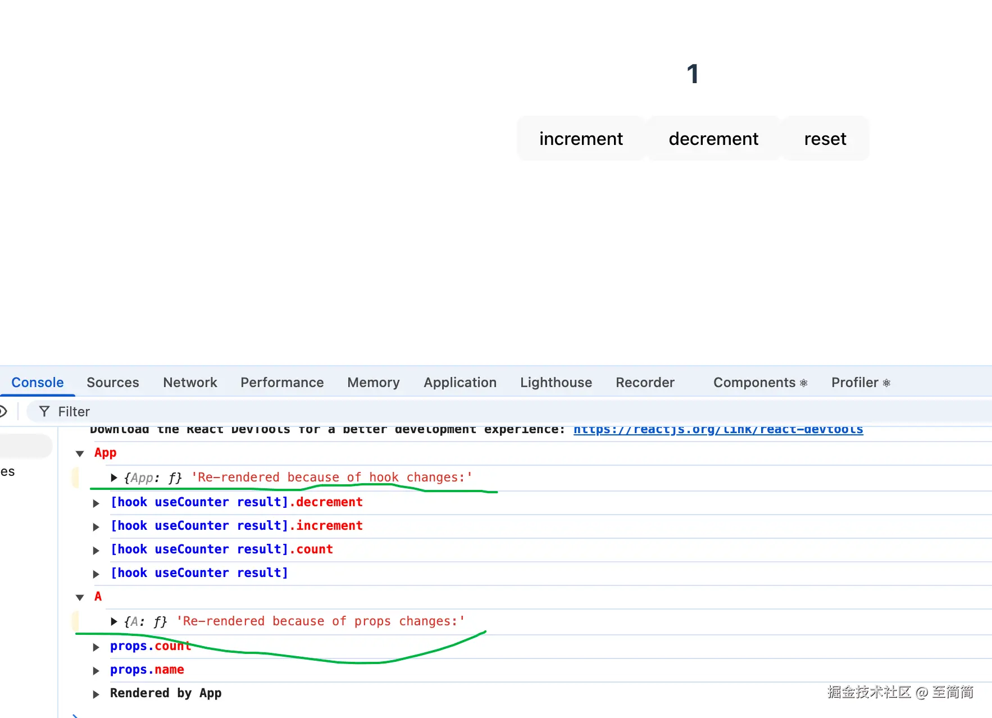Click the counter value 1
The image size is (992, 718).
693,74
